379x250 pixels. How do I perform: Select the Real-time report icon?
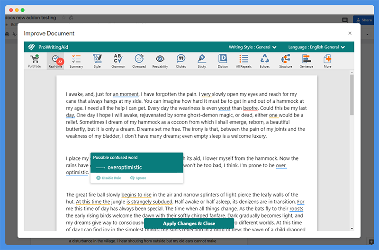pyautogui.click(x=55, y=61)
